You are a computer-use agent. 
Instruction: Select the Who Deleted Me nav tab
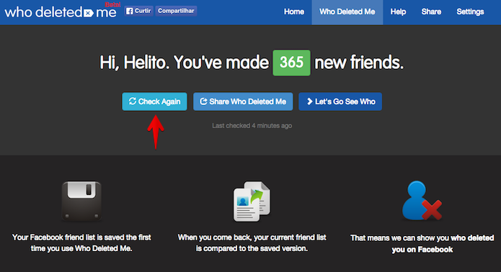[x=347, y=12]
